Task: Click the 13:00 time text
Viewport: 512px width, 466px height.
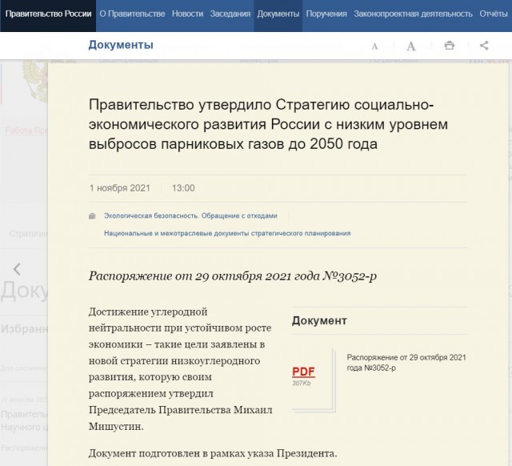Action: (x=183, y=188)
